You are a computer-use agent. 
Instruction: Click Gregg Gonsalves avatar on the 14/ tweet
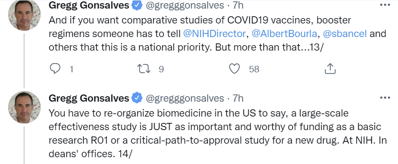[24, 107]
